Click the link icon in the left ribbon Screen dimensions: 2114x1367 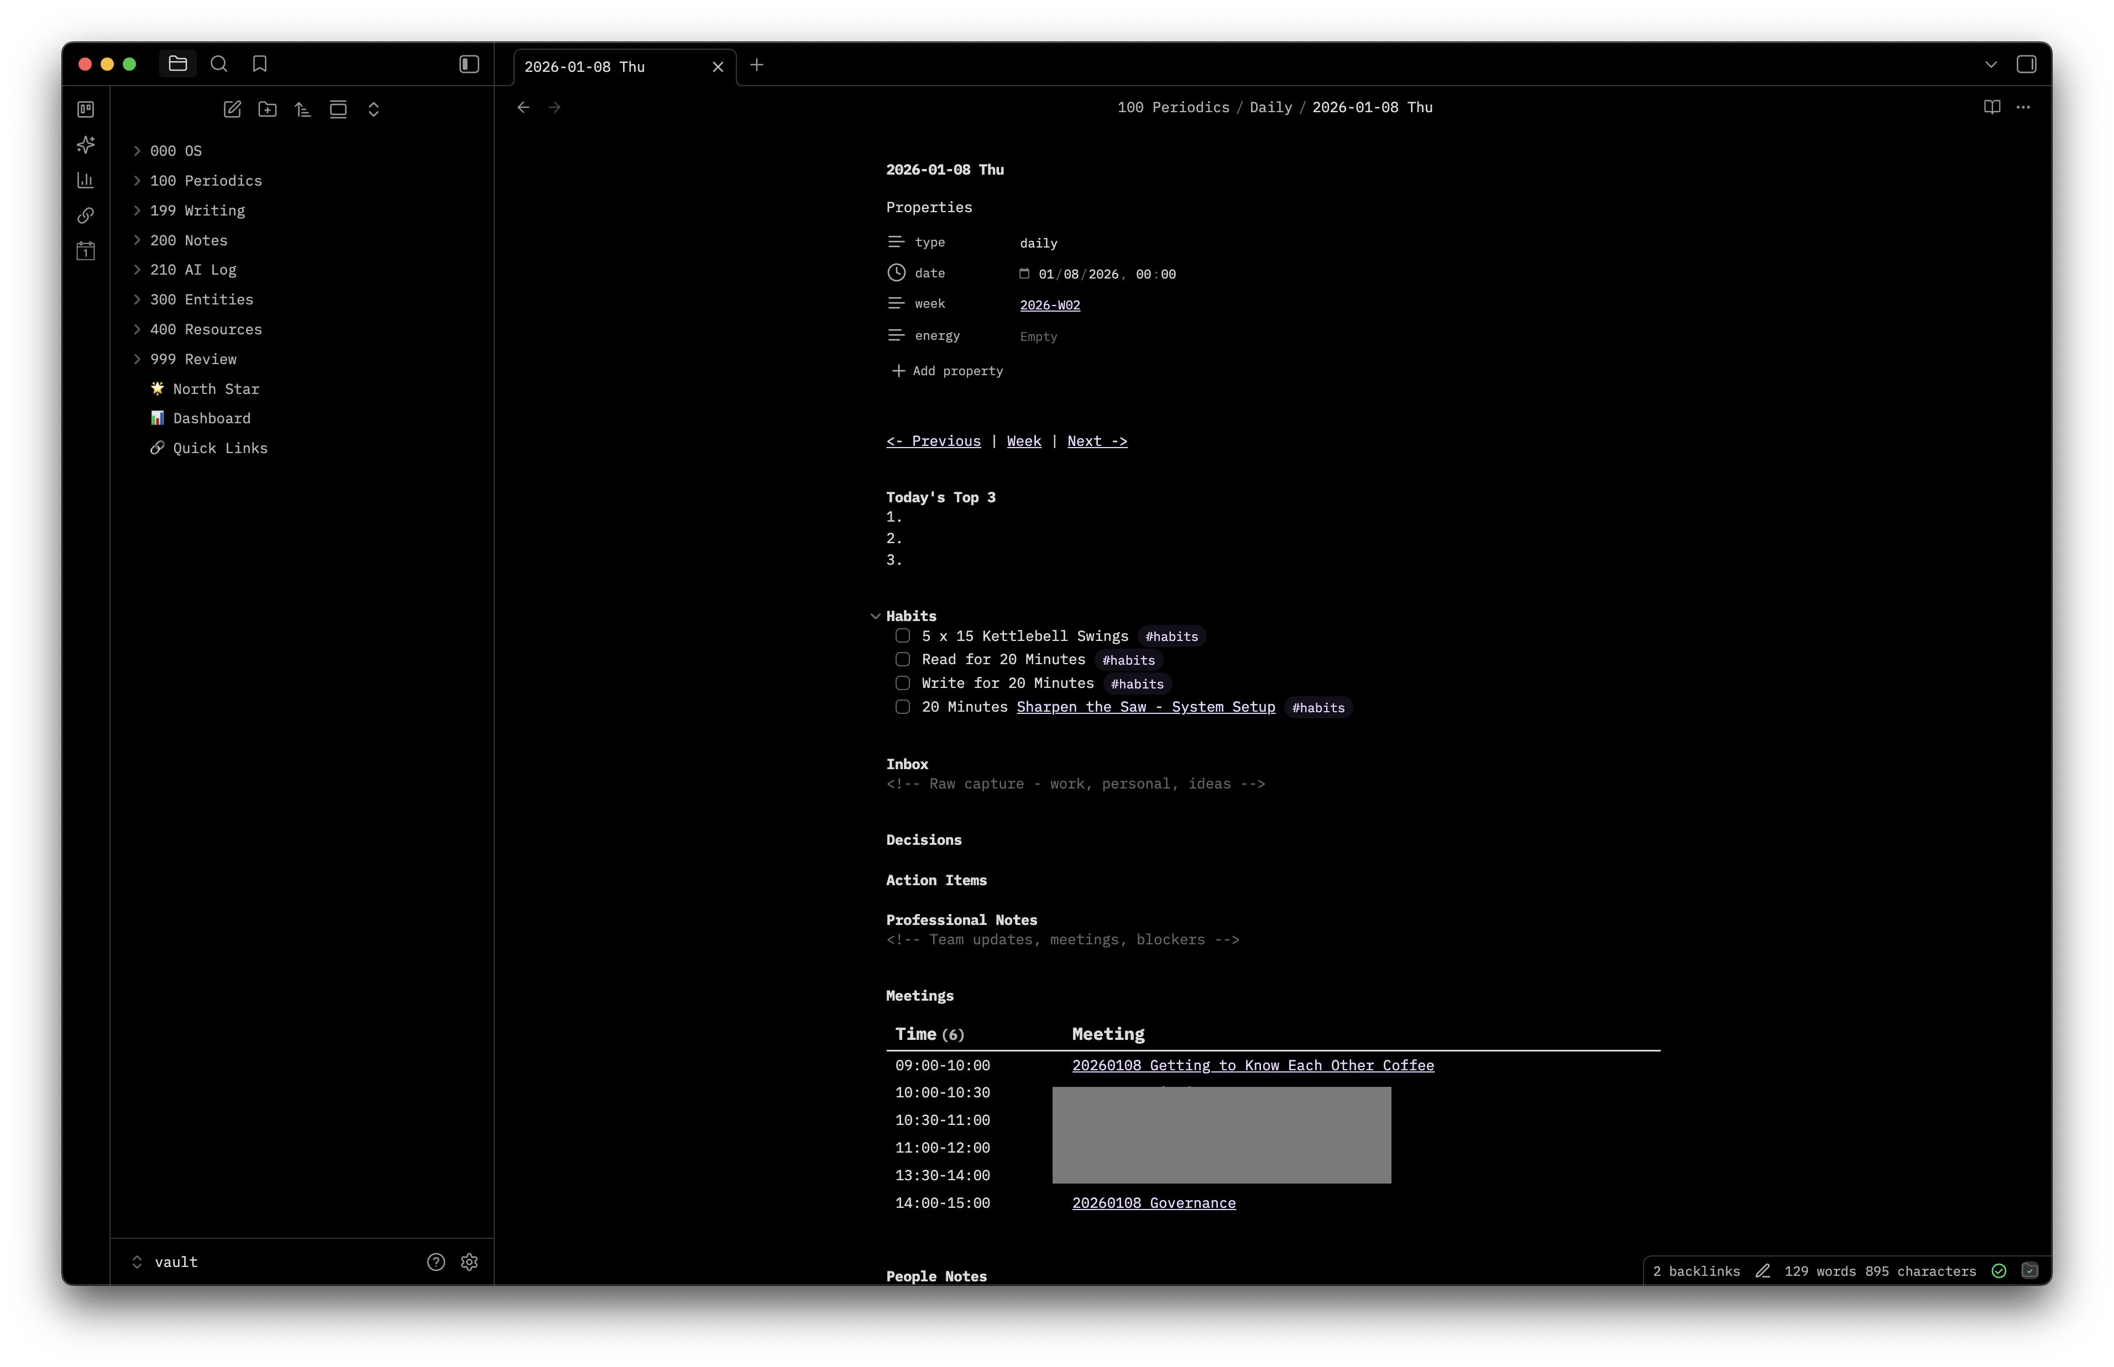85,215
